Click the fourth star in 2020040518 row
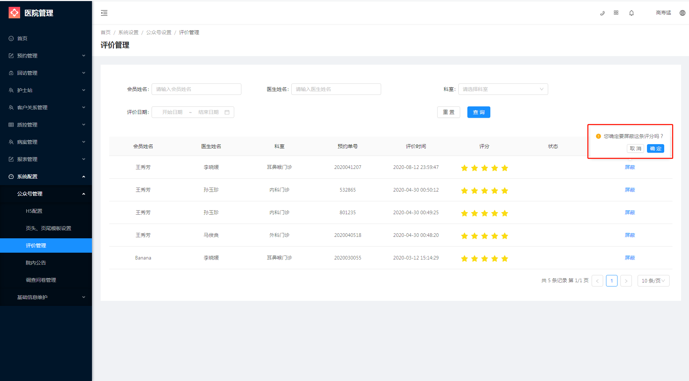Screen dimensions: 689x381 click(495, 236)
